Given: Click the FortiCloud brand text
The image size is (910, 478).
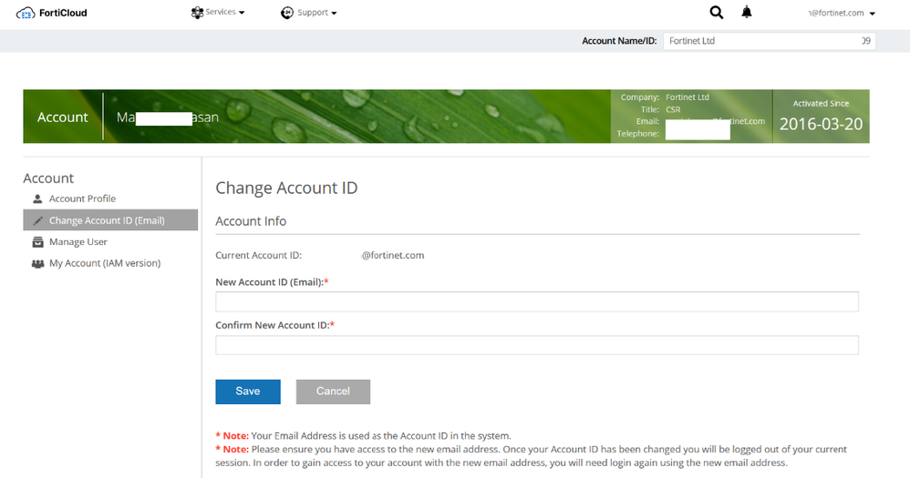Looking at the screenshot, I should pyautogui.click(x=63, y=13).
